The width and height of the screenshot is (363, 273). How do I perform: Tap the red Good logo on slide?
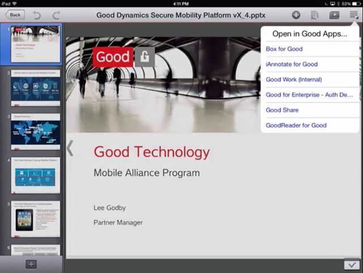tap(113, 57)
